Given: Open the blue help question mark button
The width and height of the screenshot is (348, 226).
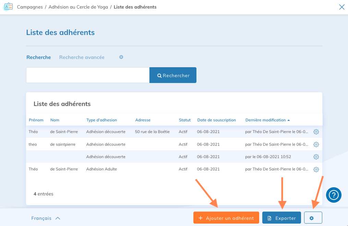Looking at the screenshot, I should point(333,195).
